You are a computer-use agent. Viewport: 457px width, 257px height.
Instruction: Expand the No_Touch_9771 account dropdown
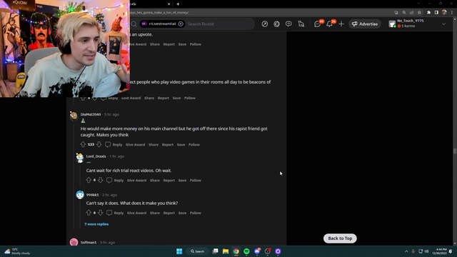click(x=443, y=24)
